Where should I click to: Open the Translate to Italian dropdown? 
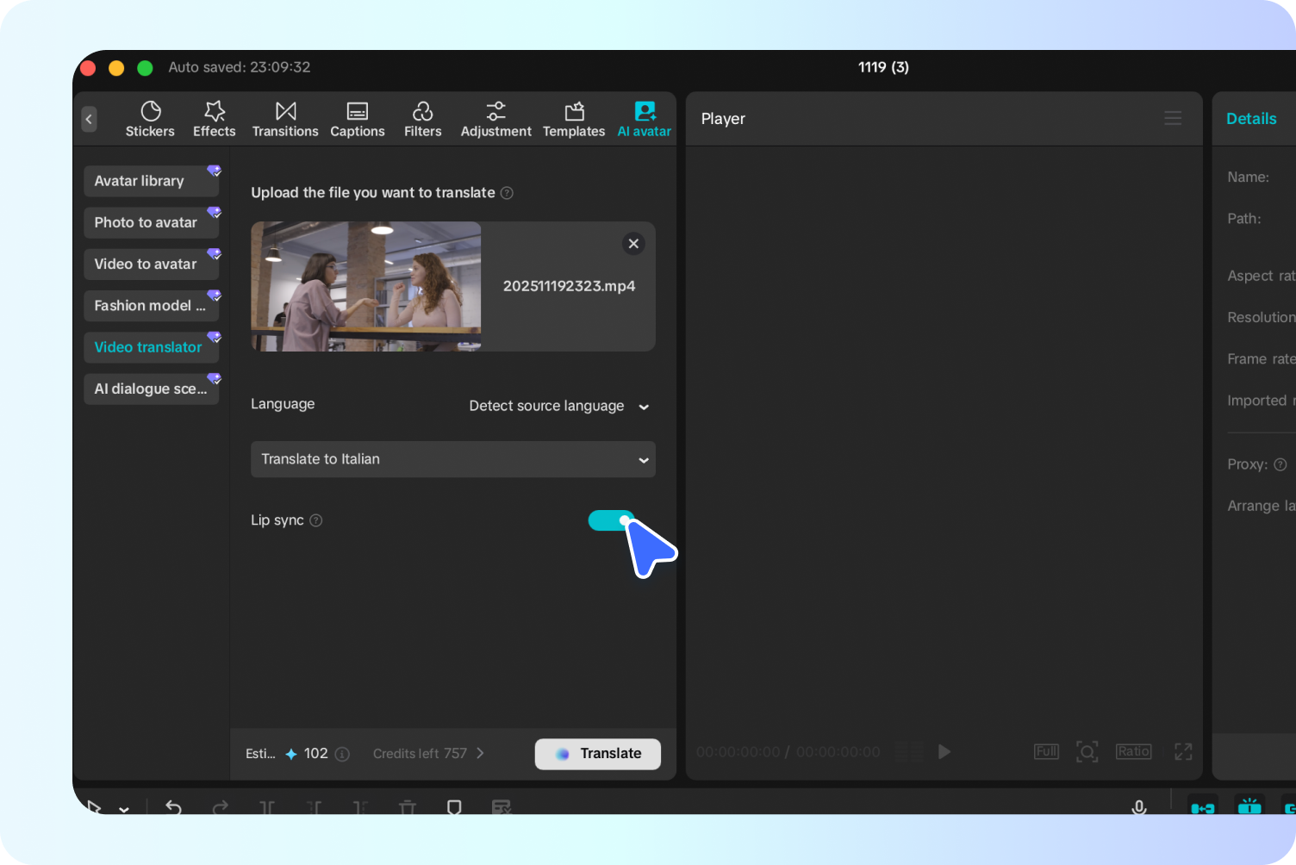click(452, 459)
